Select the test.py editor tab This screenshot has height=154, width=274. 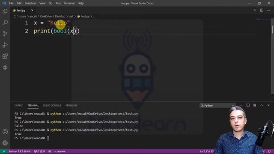21,10
